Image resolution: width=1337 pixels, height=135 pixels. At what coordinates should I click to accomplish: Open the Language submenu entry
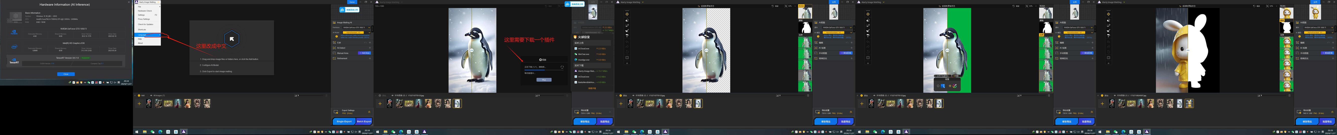click(x=142, y=35)
